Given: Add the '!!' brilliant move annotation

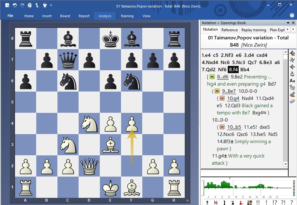Looking at the screenshot, I should click(x=258, y=202).
